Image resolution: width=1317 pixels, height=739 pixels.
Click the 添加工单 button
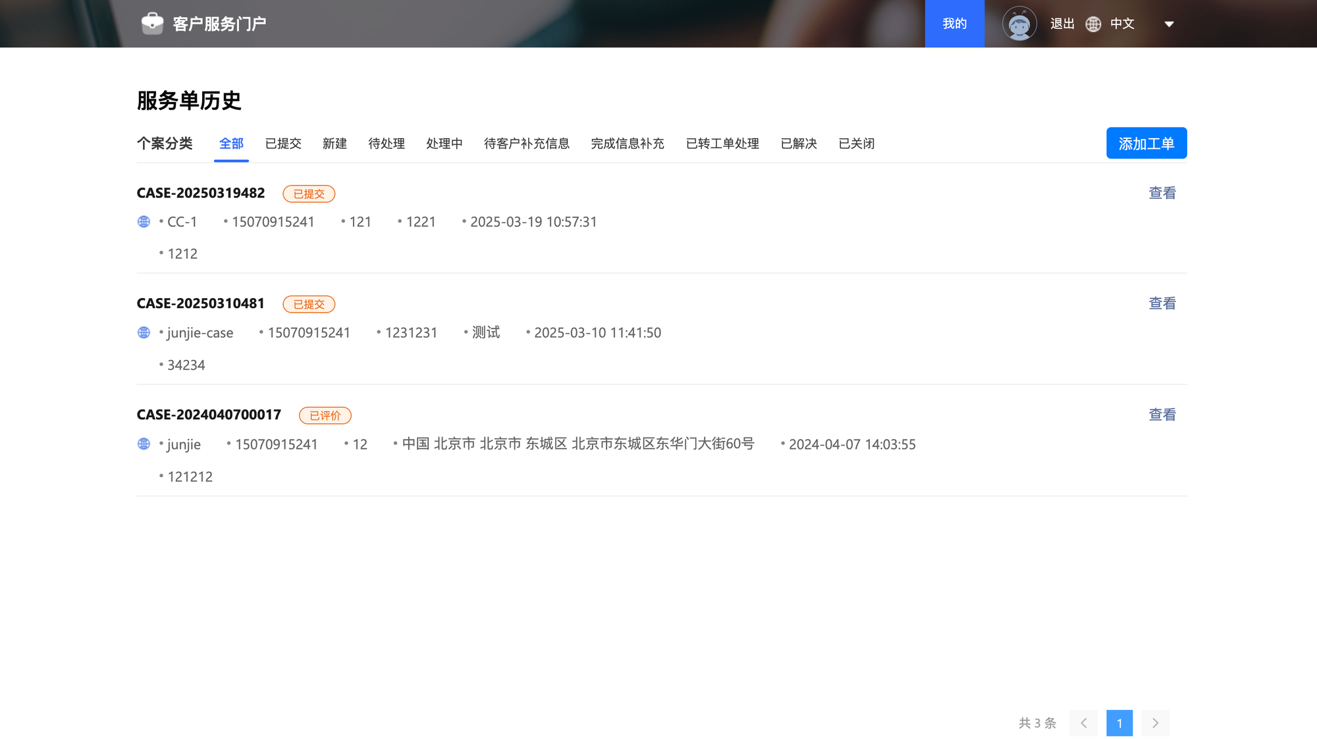pos(1146,143)
